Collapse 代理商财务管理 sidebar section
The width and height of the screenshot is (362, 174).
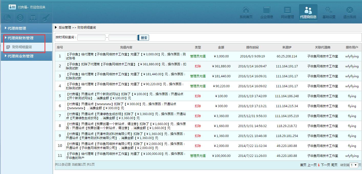(20, 38)
